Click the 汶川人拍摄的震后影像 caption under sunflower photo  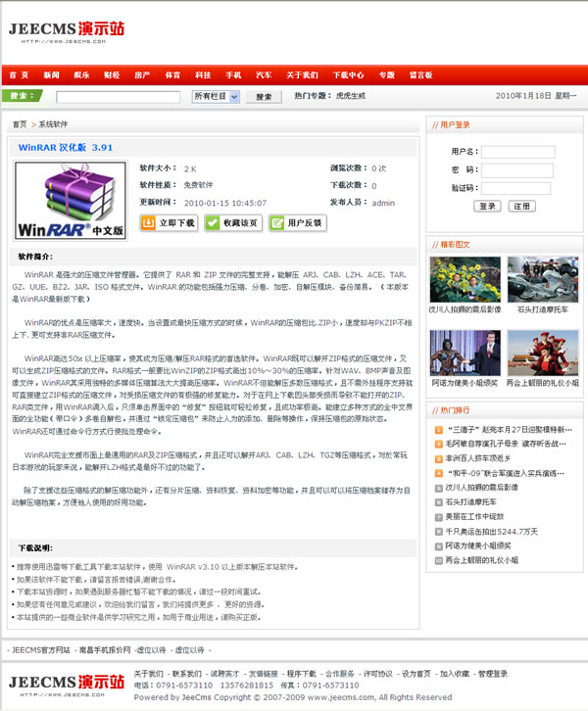pyautogui.click(x=465, y=309)
